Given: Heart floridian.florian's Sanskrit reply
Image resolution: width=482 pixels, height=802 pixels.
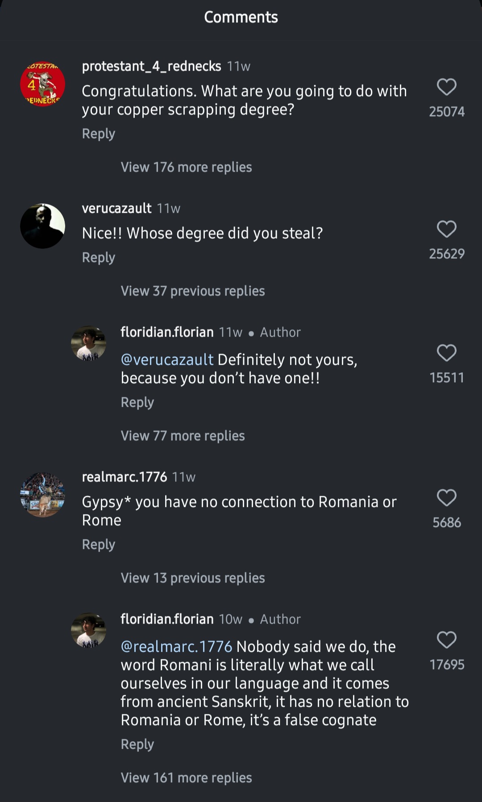Looking at the screenshot, I should pyautogui.click(x=446, y=640).
